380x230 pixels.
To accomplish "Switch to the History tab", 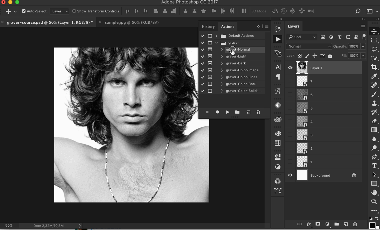I will [x=208, y=27].
